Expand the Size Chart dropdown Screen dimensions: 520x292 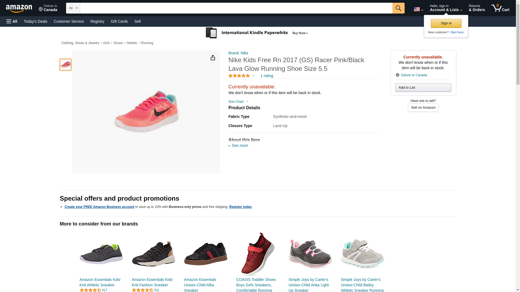point(238,102)
